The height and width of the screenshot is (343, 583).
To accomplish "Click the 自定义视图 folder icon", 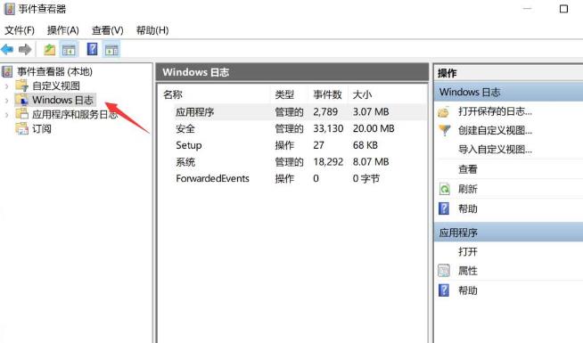I will 21,86.
